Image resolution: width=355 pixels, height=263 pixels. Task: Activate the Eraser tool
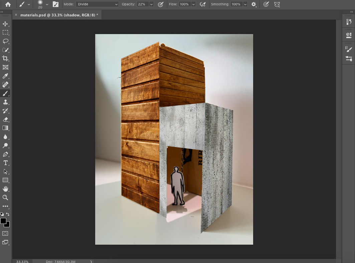pos(5,119)
